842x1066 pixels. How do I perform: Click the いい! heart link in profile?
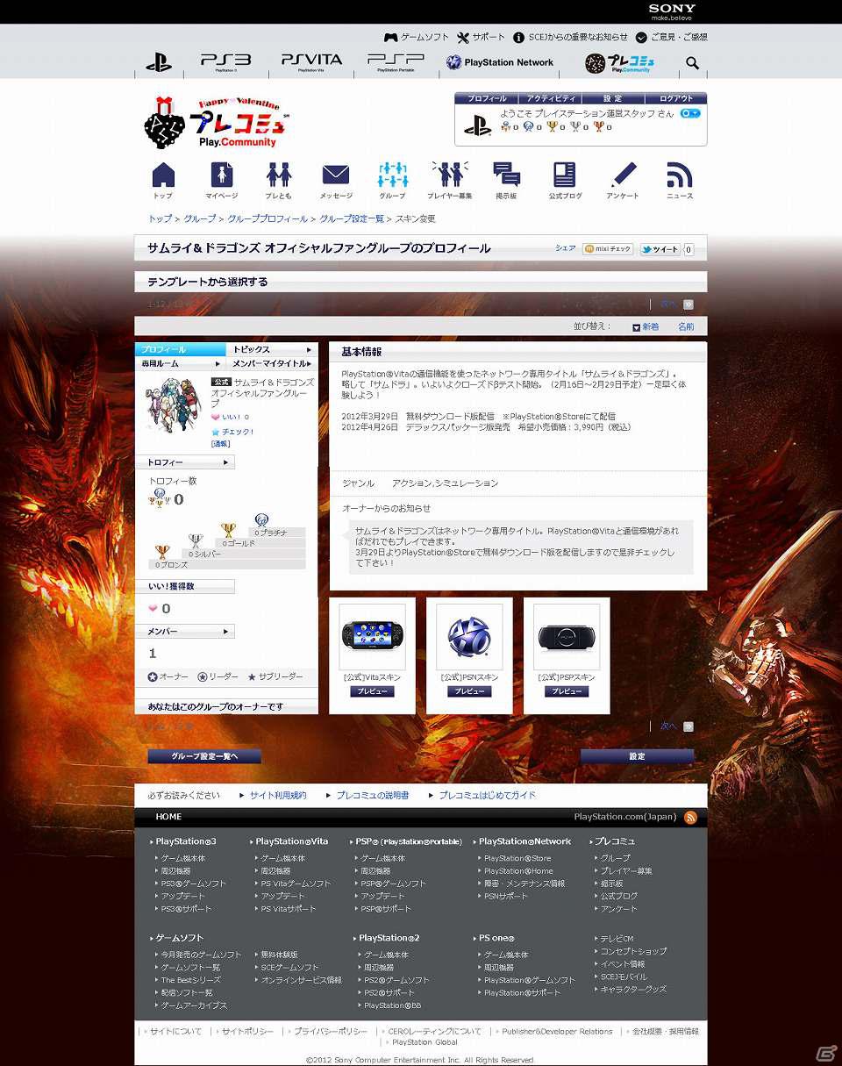pyautogui.click(x=230, y=417)
